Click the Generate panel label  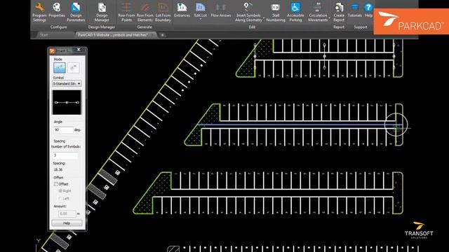(x=145, y=27)
